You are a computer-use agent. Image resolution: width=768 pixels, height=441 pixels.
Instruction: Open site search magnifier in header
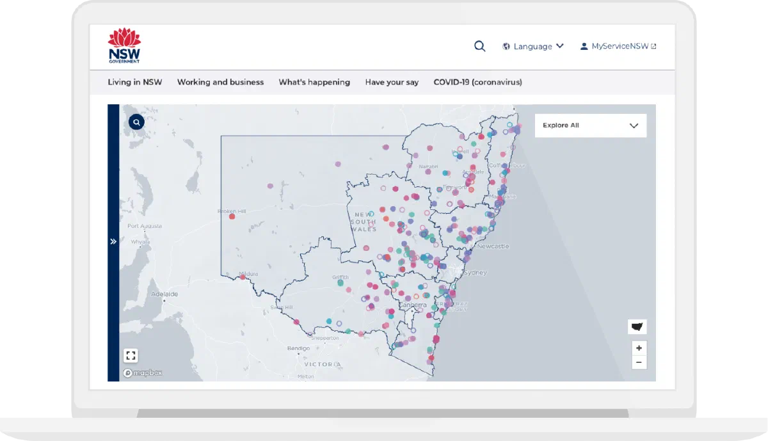(x=479, y=46)
